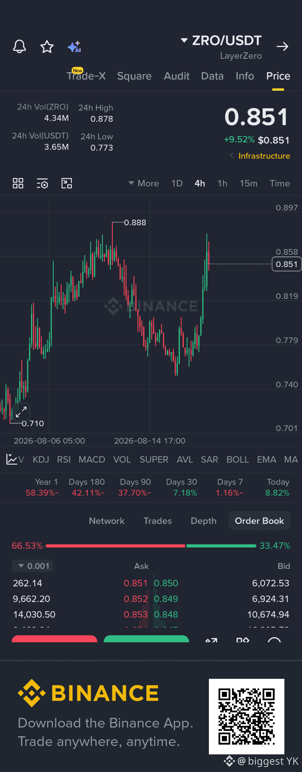Add ZRO/USDT to favorites star

(x=47, y=47)
